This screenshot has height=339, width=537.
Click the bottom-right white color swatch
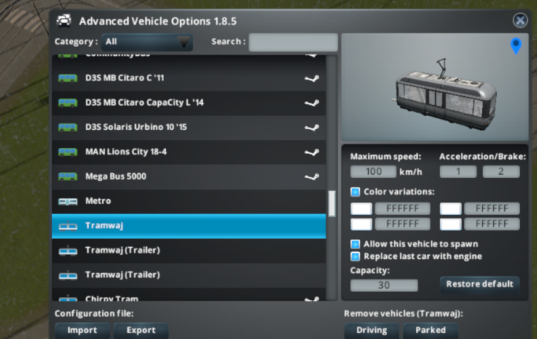click(x=450, y=224)
